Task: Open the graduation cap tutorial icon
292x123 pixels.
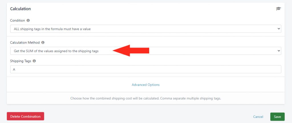Action: (278, 9)
